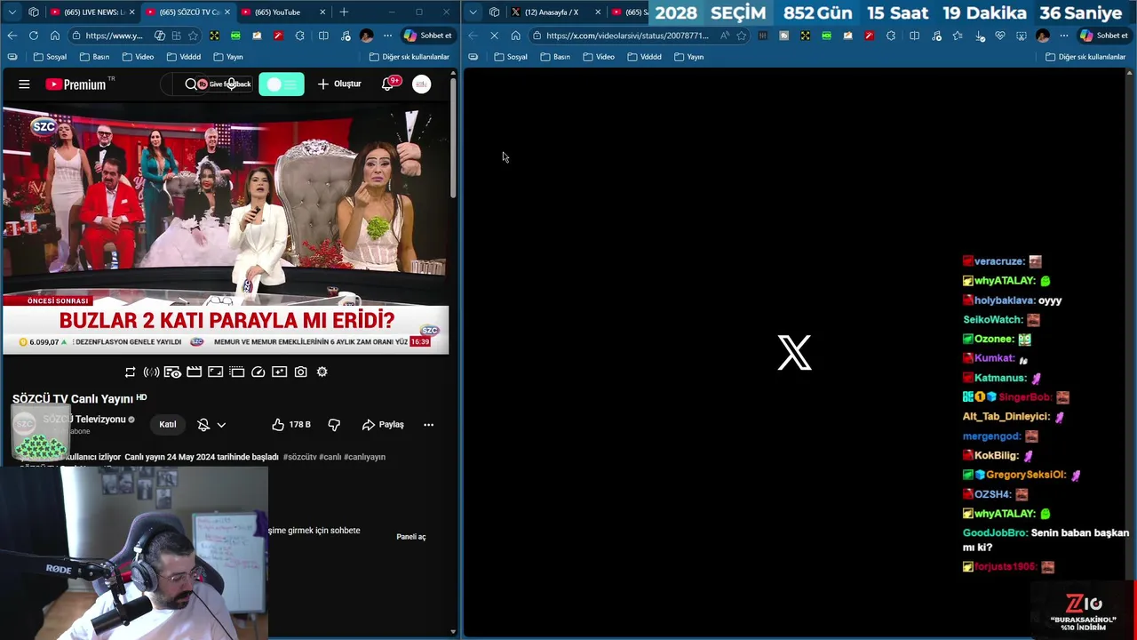Share the video via Paylaş
1137x640 pixels.
(x=383, y=425)
